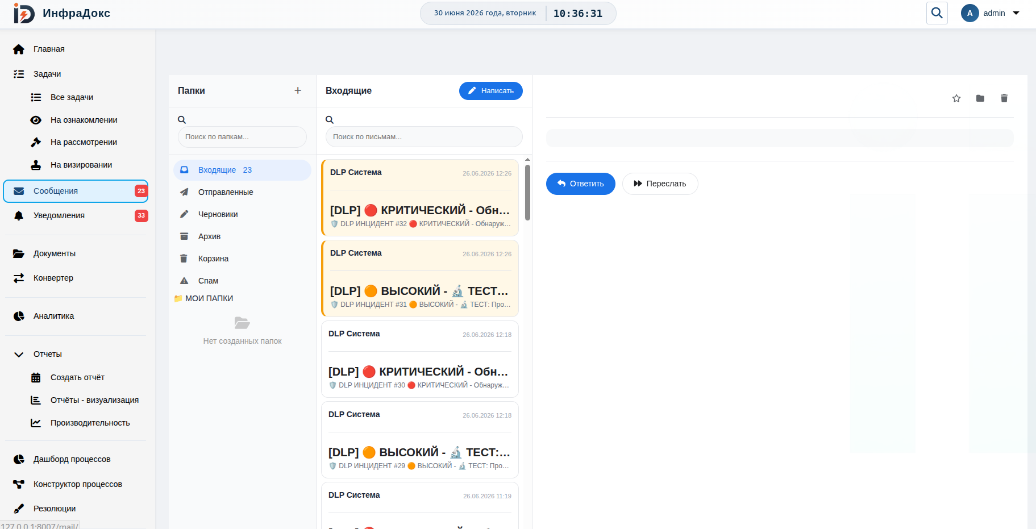Click the ИнфраДокс logo icon
The height and width of the screenshot is (529, 1036).
[24, 13]
